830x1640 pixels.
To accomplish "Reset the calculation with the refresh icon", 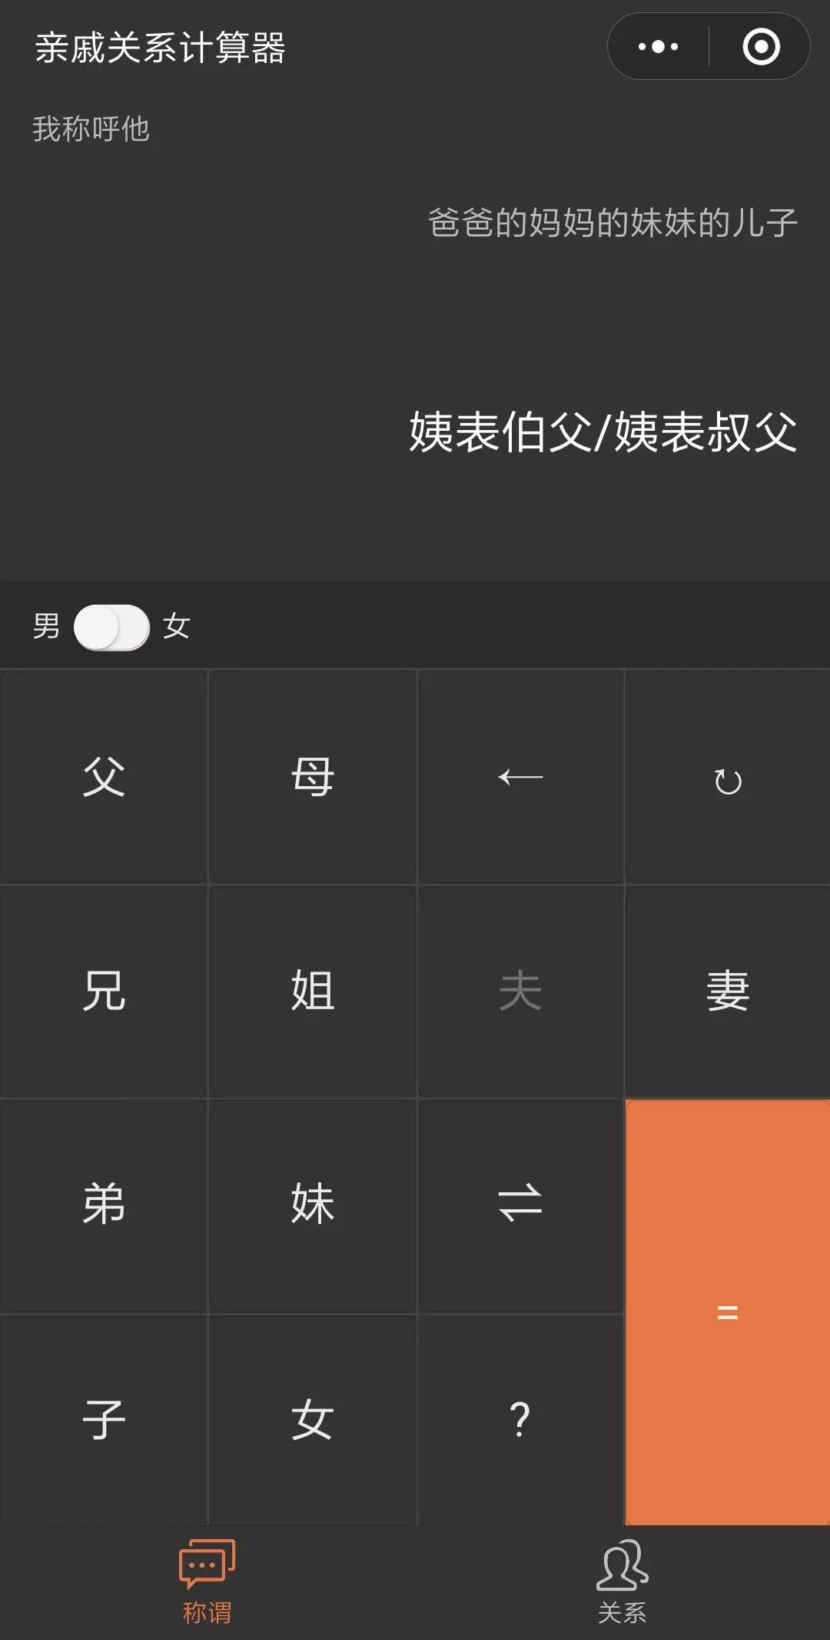I will [x=728, y=777].
